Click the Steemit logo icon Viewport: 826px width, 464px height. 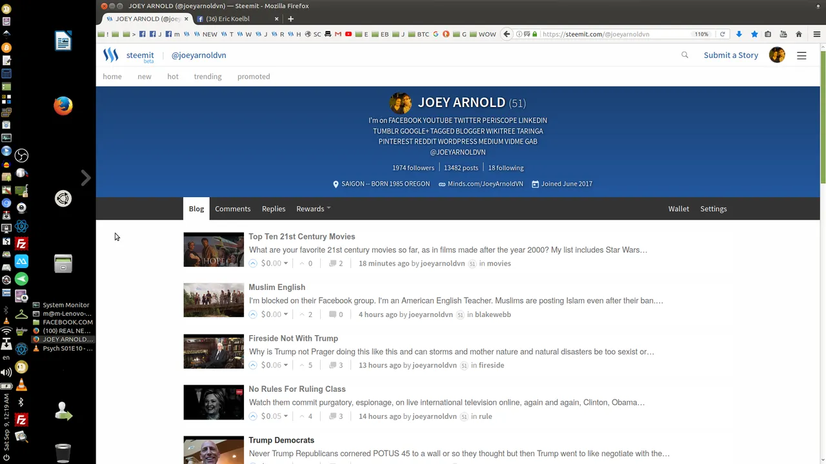[x=111, y=55]
